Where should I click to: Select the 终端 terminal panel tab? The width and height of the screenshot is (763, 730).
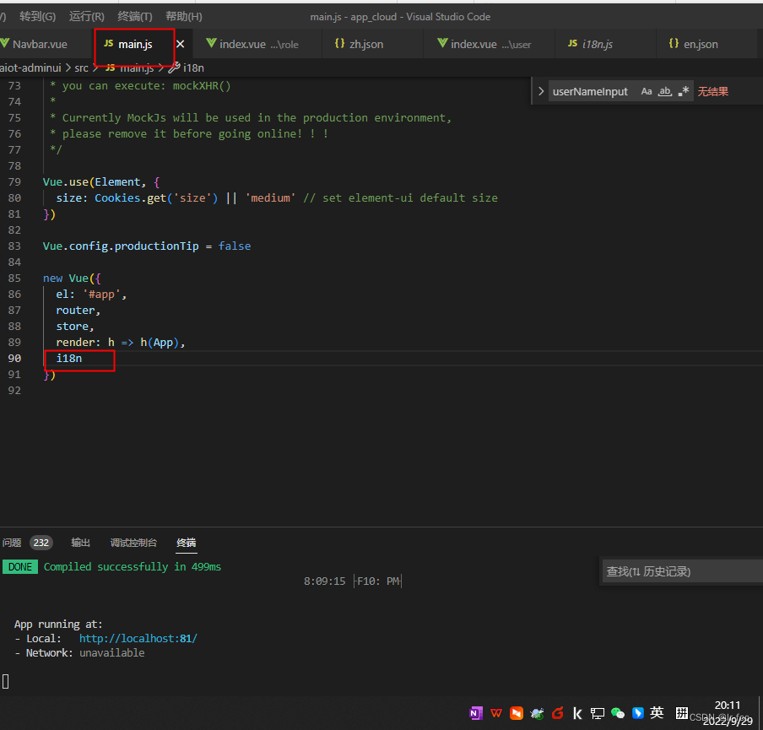(x=187, y=543)
